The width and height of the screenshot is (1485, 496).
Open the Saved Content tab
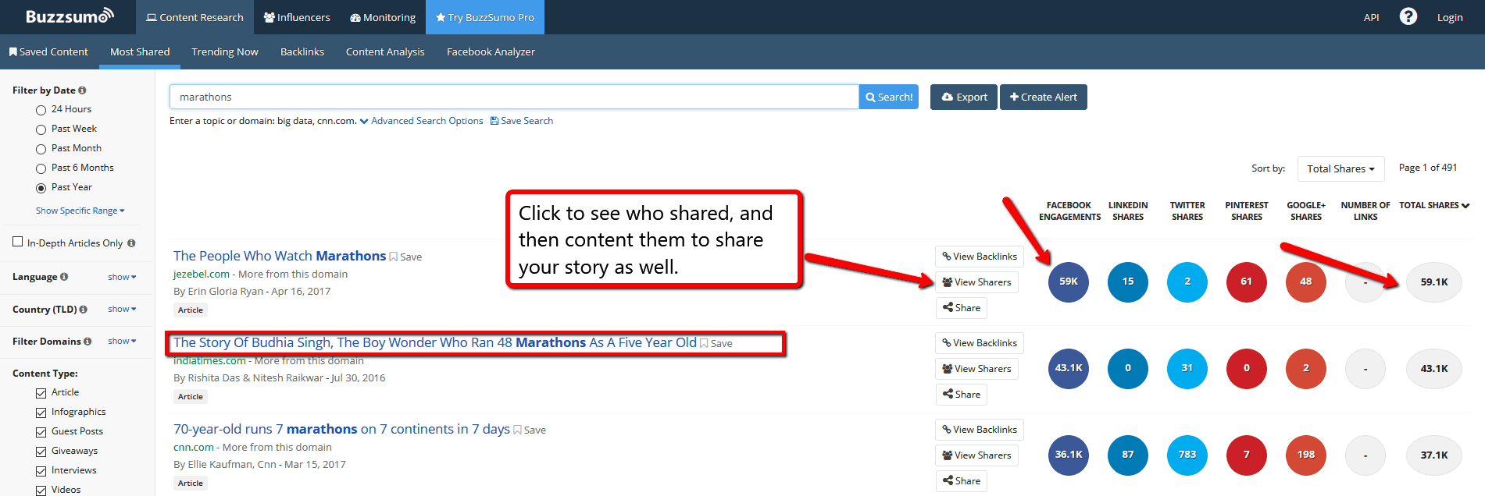[48, 51]
